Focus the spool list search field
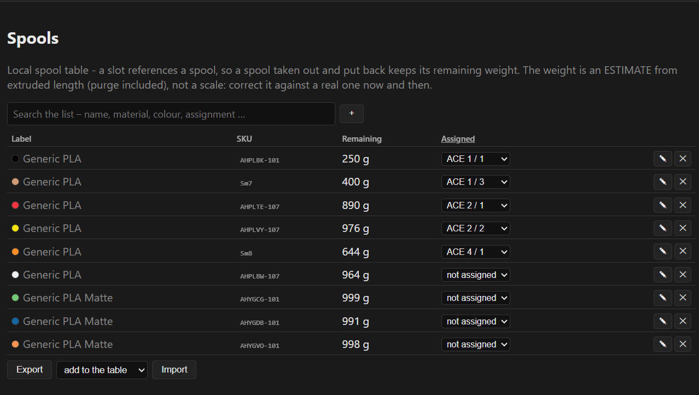This screenshot has height=395, width=699. point(171,114)
